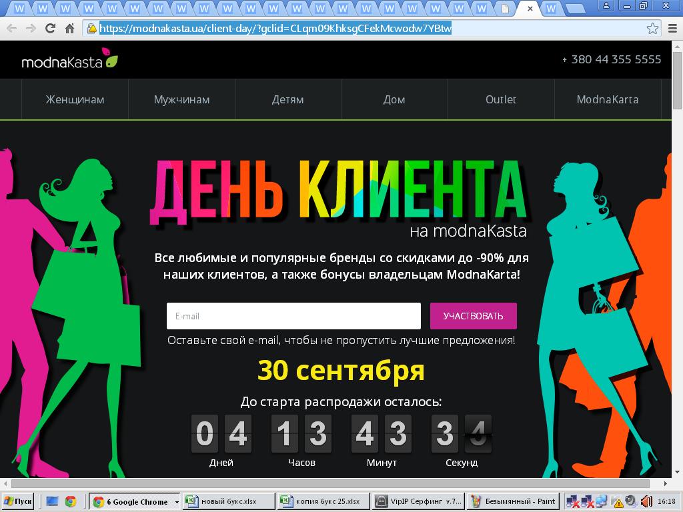Bookmark this page with the star icon
The height and width of the screenshot is (512, 683).
(652, 29)
